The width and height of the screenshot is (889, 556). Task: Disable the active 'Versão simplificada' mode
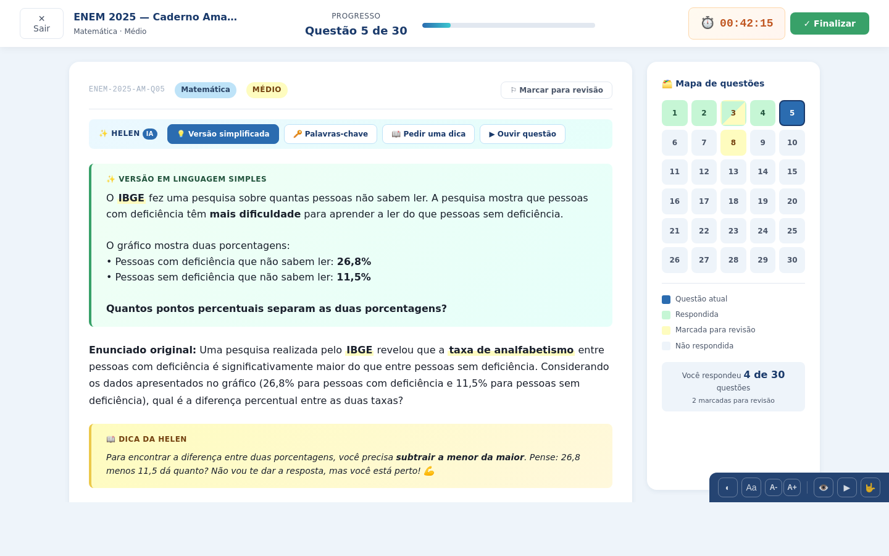click(223, 133)
